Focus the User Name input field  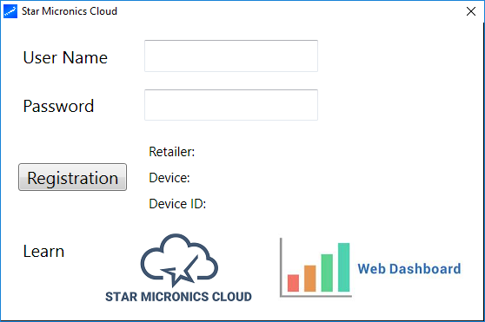[x=231, y=56]
